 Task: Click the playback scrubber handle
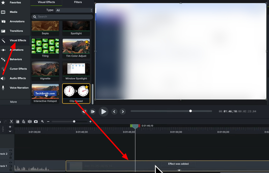(190, 111)
